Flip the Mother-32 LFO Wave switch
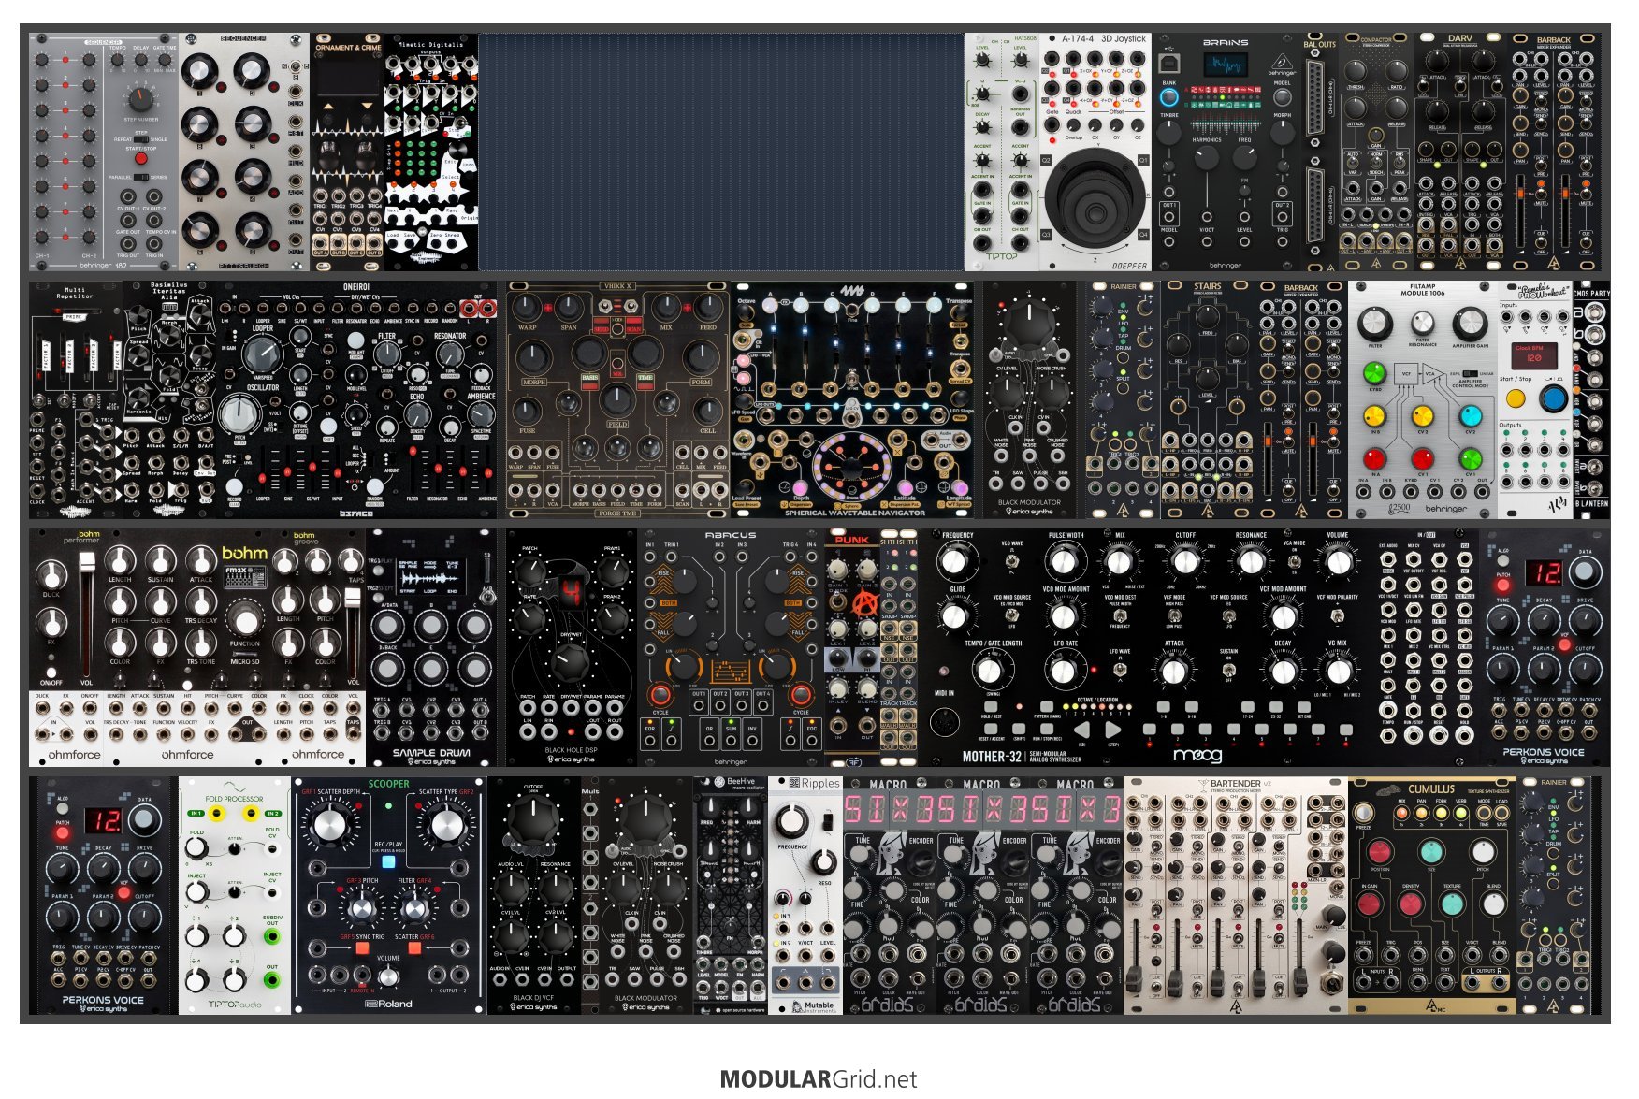Screen dimensions: 1639x1099 click(x=1119, y=671)
